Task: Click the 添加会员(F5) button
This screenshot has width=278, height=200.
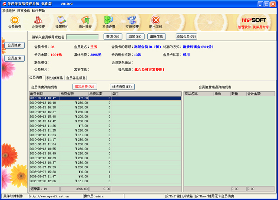Action: point(186,37)
